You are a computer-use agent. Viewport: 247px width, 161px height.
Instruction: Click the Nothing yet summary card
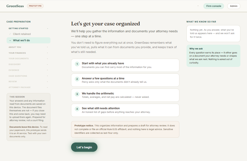pos(213,33)
